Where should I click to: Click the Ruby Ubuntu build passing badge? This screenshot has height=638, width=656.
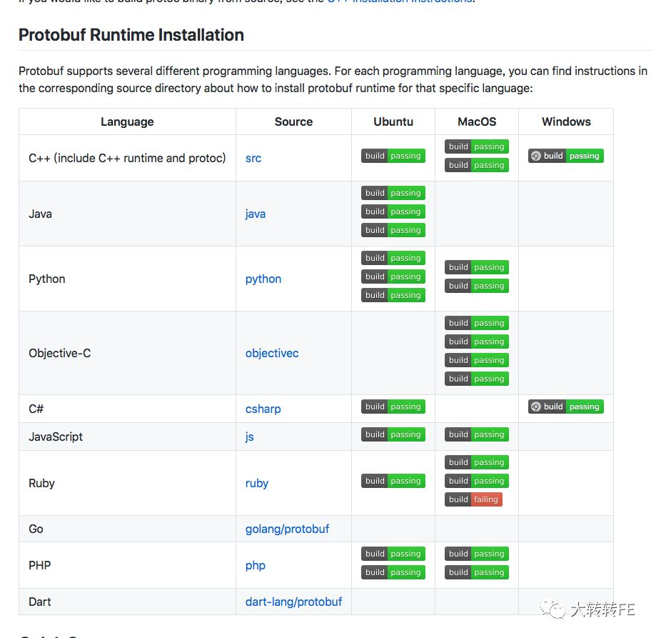pyautogui.click(x=393, y=481)
